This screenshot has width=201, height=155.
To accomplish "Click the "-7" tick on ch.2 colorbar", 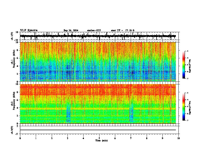I will pos(187,120).
